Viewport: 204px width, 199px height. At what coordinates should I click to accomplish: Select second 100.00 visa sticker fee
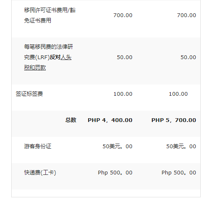(178, 94)
